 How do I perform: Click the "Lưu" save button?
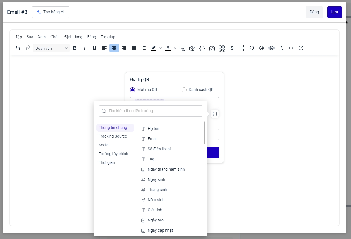(x=334, y=12)
